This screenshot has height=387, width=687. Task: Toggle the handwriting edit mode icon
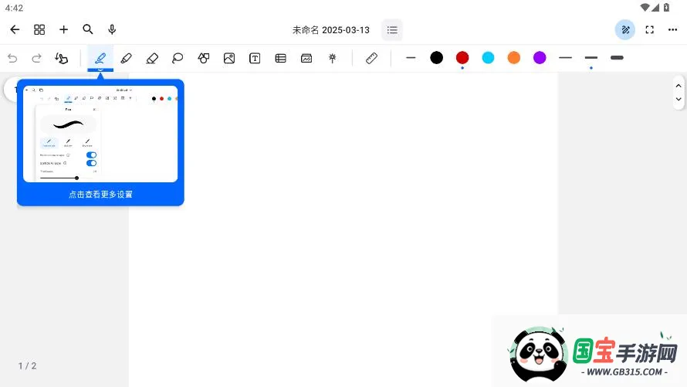[625, 30]
